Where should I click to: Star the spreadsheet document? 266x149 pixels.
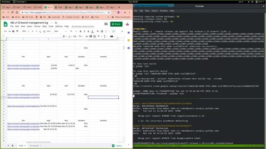point(52,23)
